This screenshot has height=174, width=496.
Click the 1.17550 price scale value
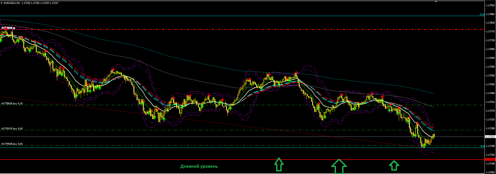(x=490, y=76)
